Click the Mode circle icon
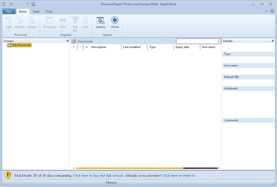This screenshot has width=277, height=187. [x=115, y=20]
